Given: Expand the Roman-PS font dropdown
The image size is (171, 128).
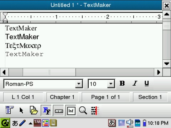Looking at the screenshot, I should coord(79,84).
